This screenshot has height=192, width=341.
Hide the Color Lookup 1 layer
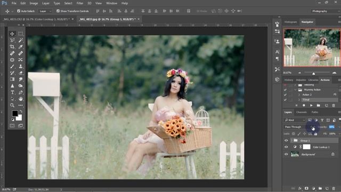tap(286, 147)
